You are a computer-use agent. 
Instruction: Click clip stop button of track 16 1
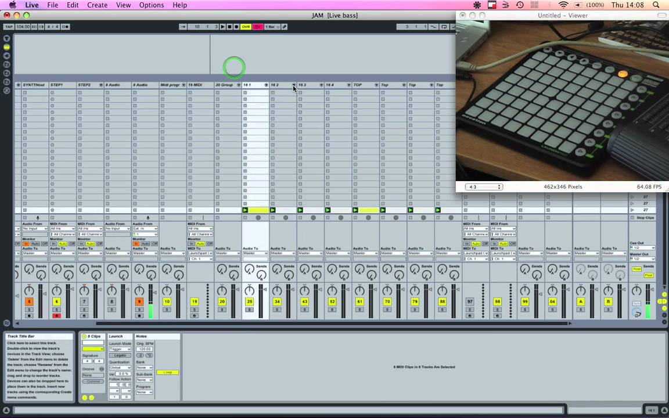pos(245,218)
